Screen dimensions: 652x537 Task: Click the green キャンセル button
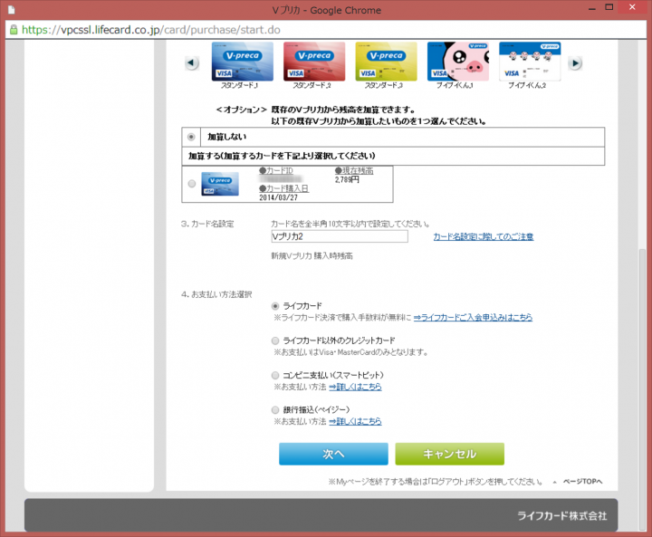pyautogui.click(x=449, y=454)
